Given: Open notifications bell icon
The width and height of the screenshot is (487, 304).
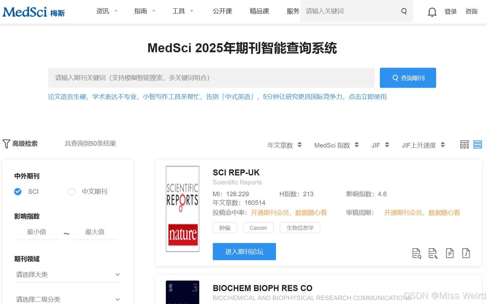Looking at the screenshot, I should pyautogui.click(x=432, y=12).
